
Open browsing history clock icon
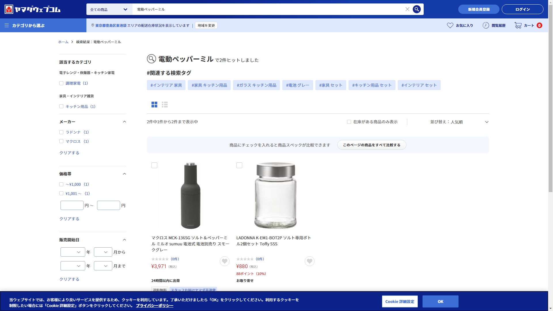click(x=486, y=25)
